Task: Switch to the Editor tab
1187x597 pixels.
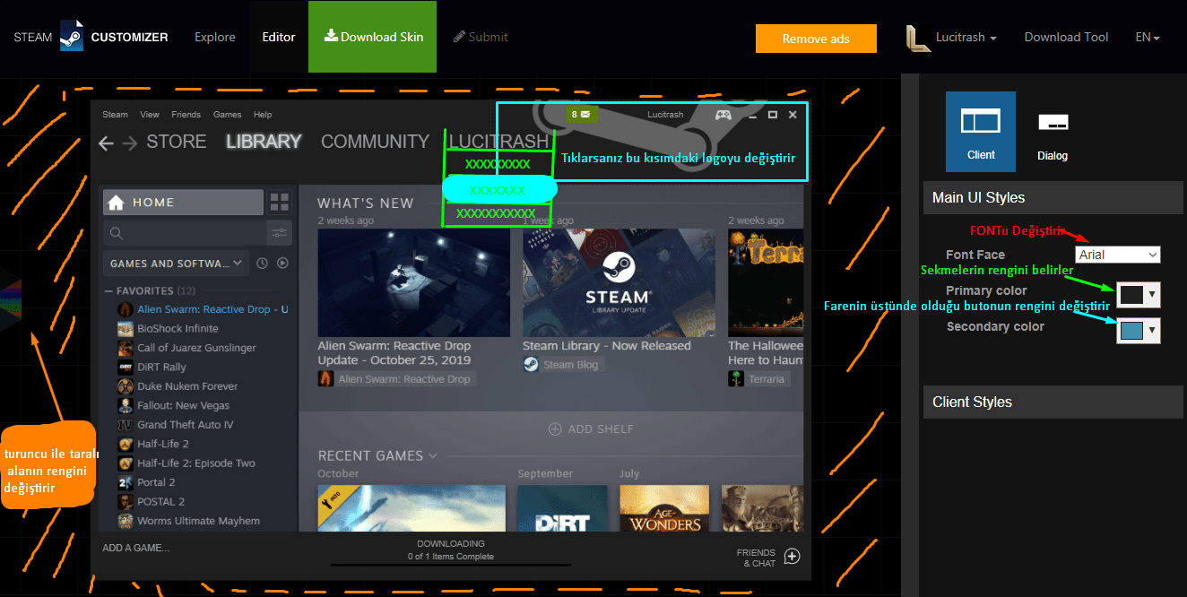Action: click(x=279, y=37)
